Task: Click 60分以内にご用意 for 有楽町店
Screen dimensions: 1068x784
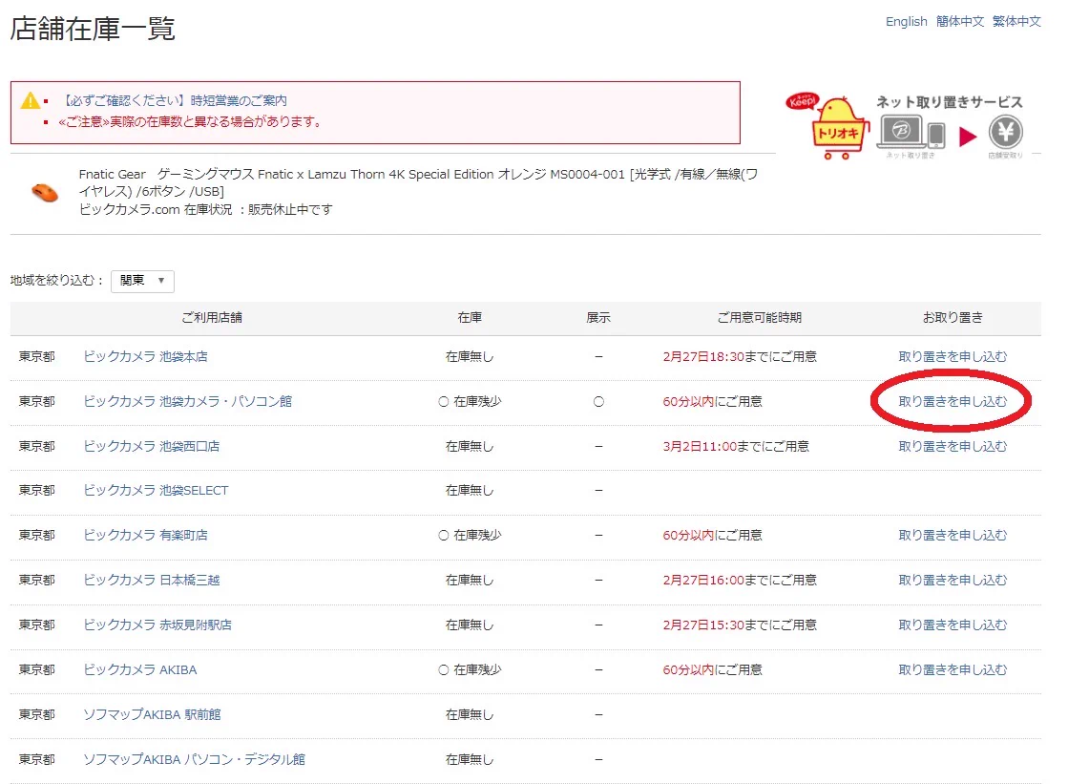Action: click(x=712, y=536)
